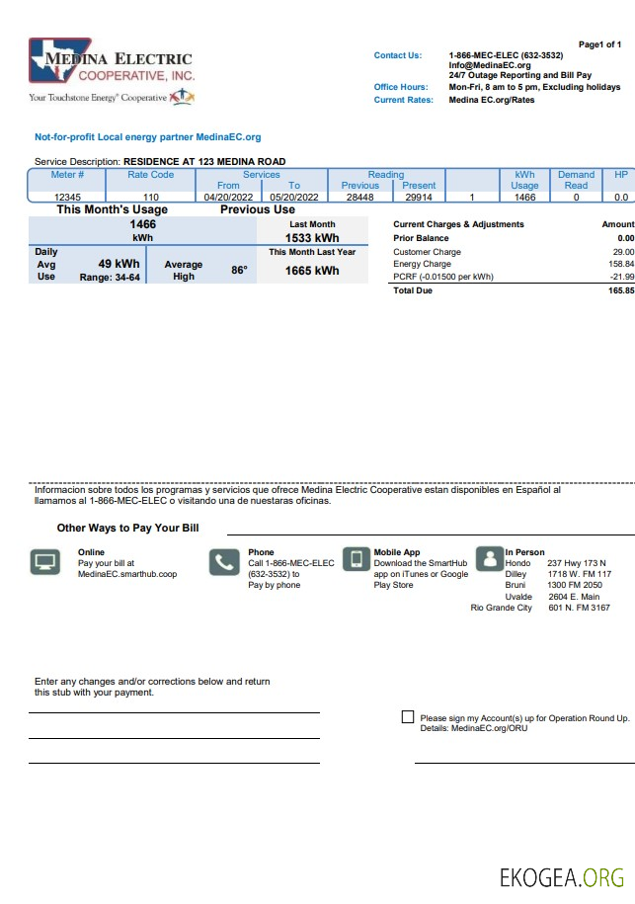Click the Range: 34-64 text
This screenshot has height=904, width=635.
(x=110, y=278)
